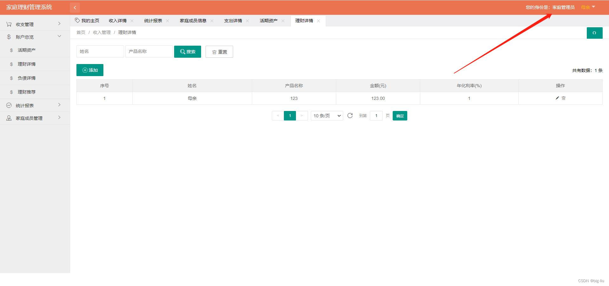Close the 理财详情 tab
The height and width of the screenshot is (286, 609).
coord(318,21)
